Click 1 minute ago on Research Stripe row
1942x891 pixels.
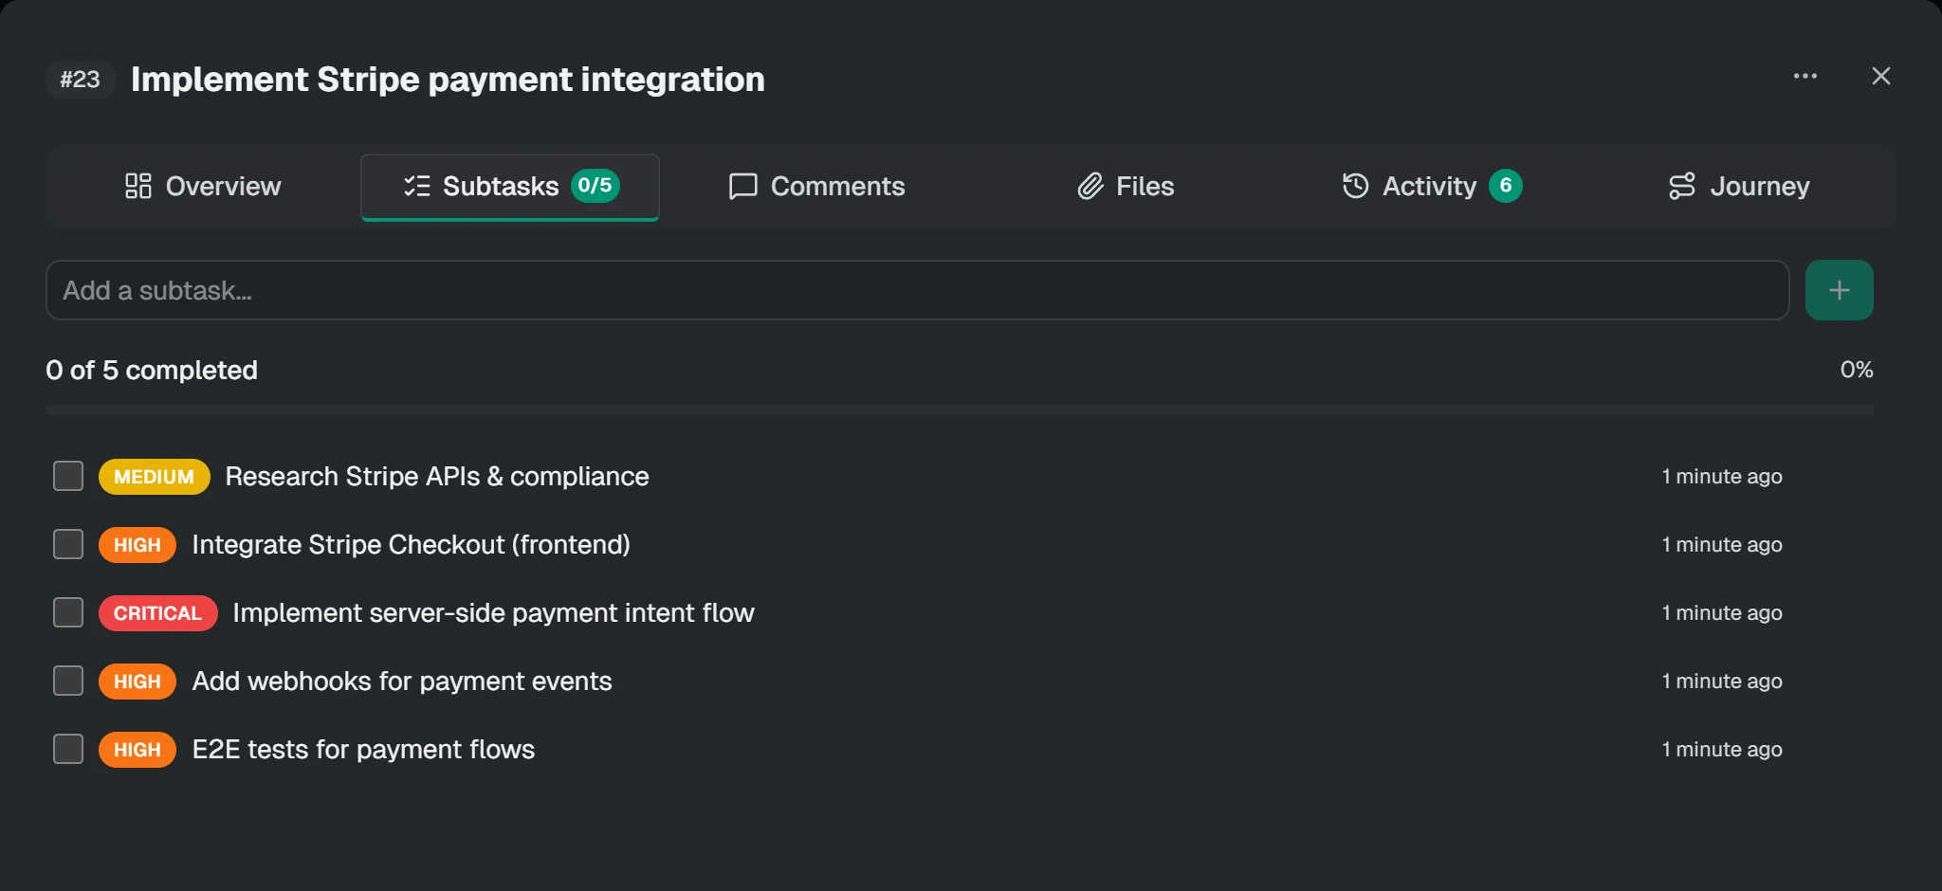pyautogui.click(x=1722, y=476)
